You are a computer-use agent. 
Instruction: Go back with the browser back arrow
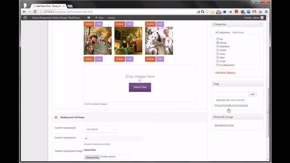tap(24, 12)
